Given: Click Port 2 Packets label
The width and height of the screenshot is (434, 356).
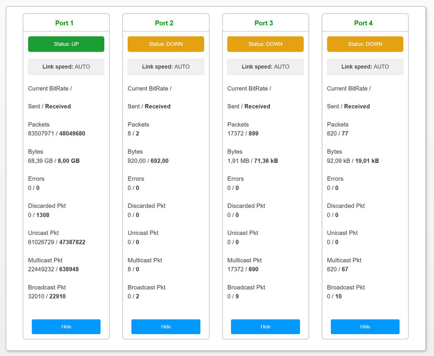Looking at the screenshot, I should tap(139, 125).
